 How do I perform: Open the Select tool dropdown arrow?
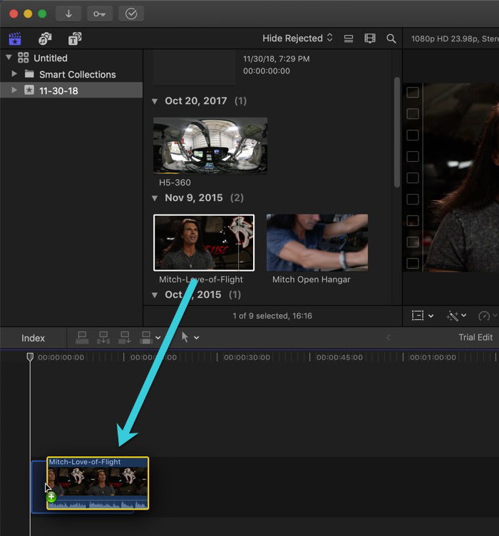tap(197, 338)
